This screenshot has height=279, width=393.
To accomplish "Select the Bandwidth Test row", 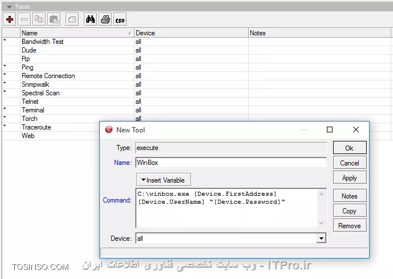I will point(196,42).
